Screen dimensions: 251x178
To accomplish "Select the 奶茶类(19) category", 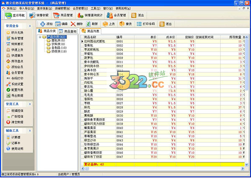I will point(59,51).
